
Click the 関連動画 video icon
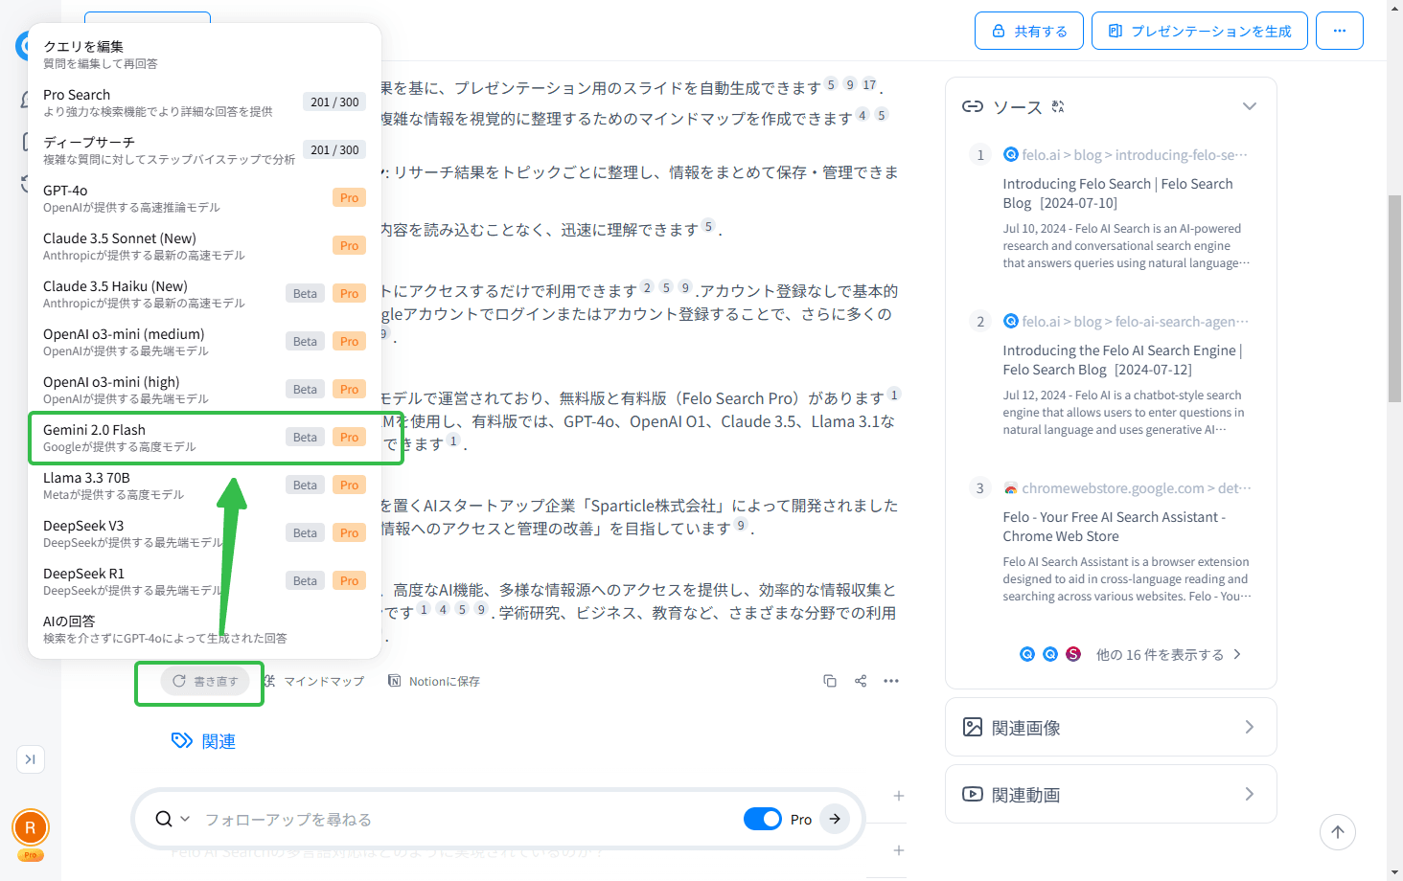[x=973, y=794]
